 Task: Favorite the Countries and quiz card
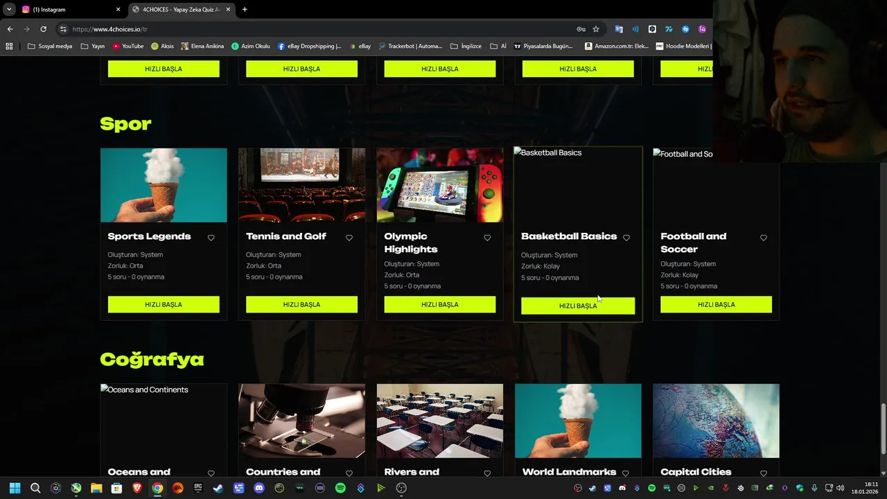349,474
